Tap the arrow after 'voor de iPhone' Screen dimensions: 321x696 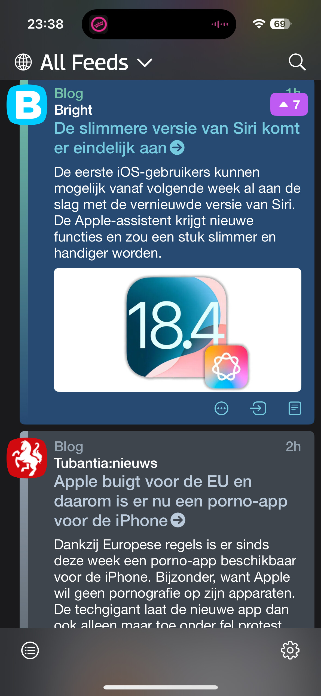click(178, 520)
